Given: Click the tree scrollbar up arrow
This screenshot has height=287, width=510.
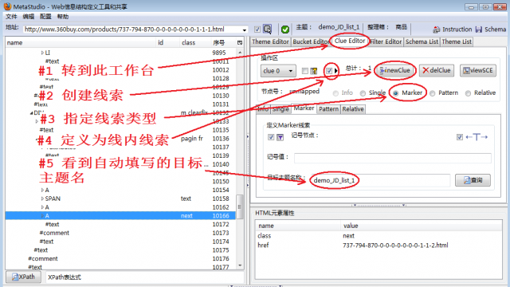Looking at the screenshot, I should click(240, 53).
